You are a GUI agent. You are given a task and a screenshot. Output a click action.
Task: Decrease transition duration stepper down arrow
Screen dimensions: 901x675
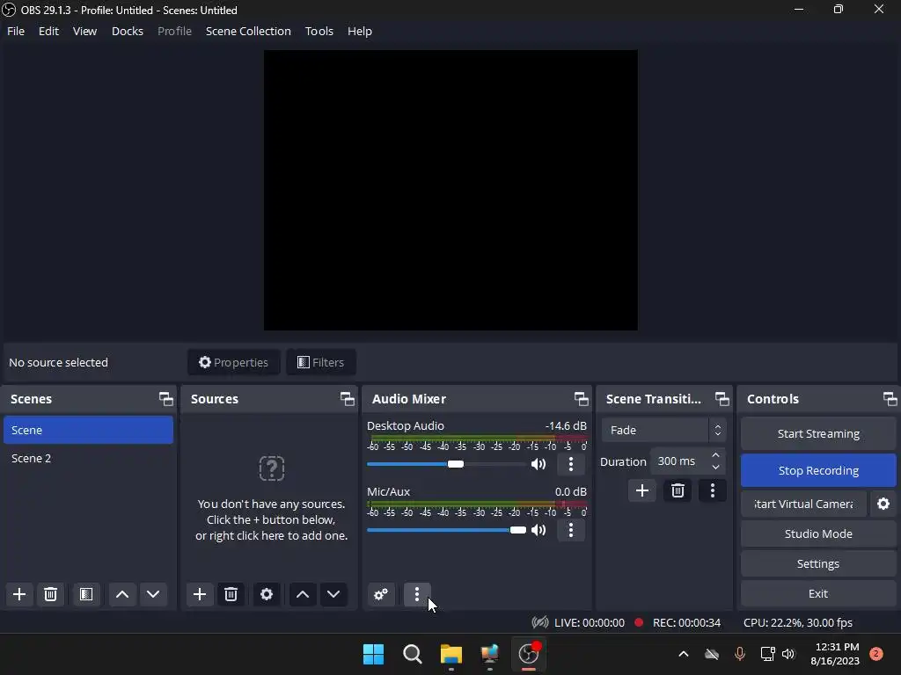tap(715, 468)
